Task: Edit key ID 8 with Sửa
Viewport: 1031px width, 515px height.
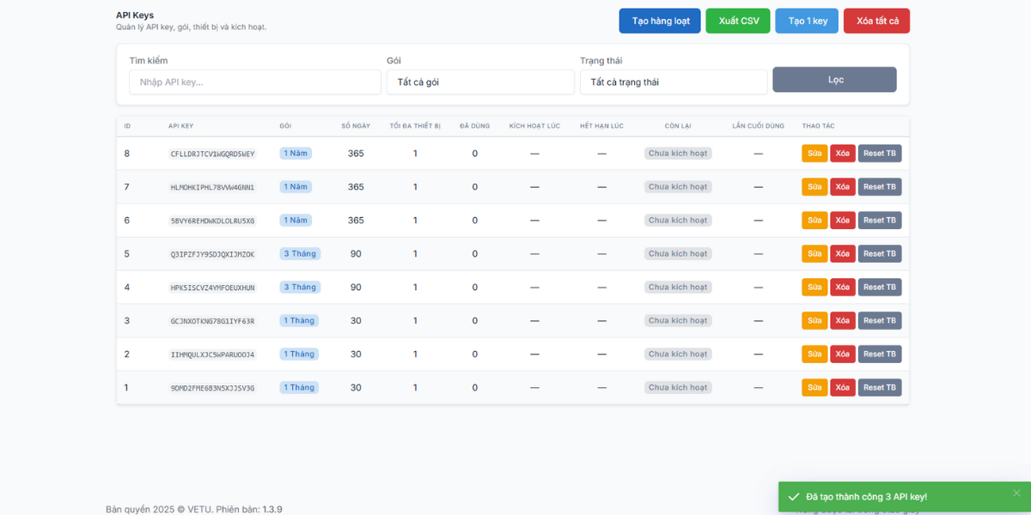Action: pyautogui.click(x=814, y=154)
